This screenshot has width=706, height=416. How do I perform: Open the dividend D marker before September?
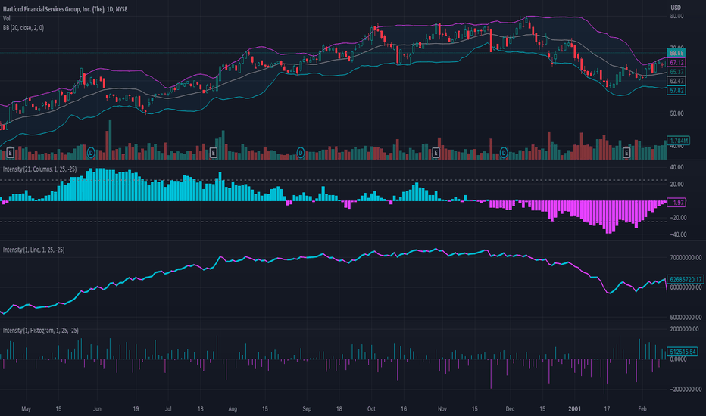pos(301,153)
